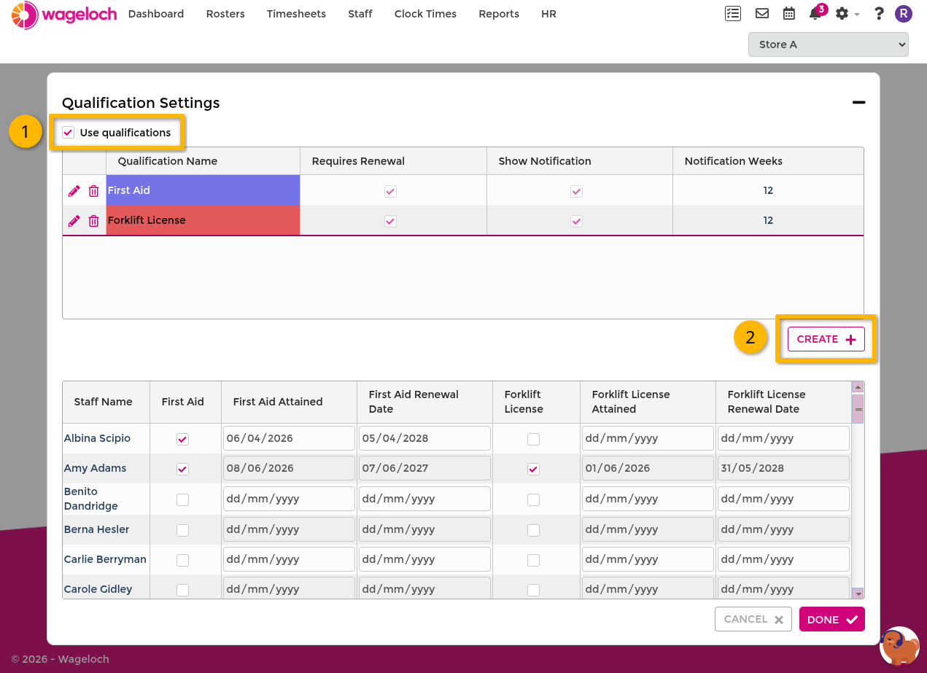Image resolution: width=927 pixels, height=673 pixels.
Task: Check Forklift License for Albina Scipio
Action: (x=534, y=440)
